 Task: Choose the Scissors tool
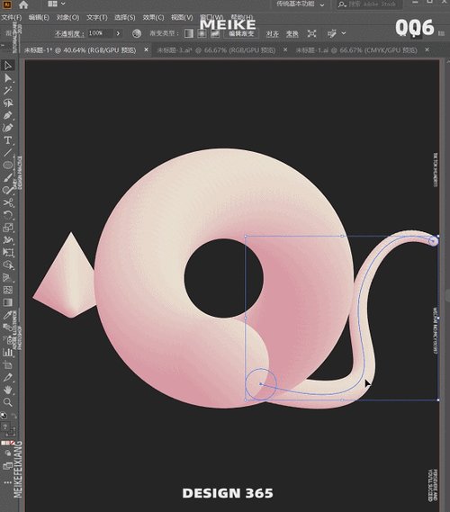[7, 202]
